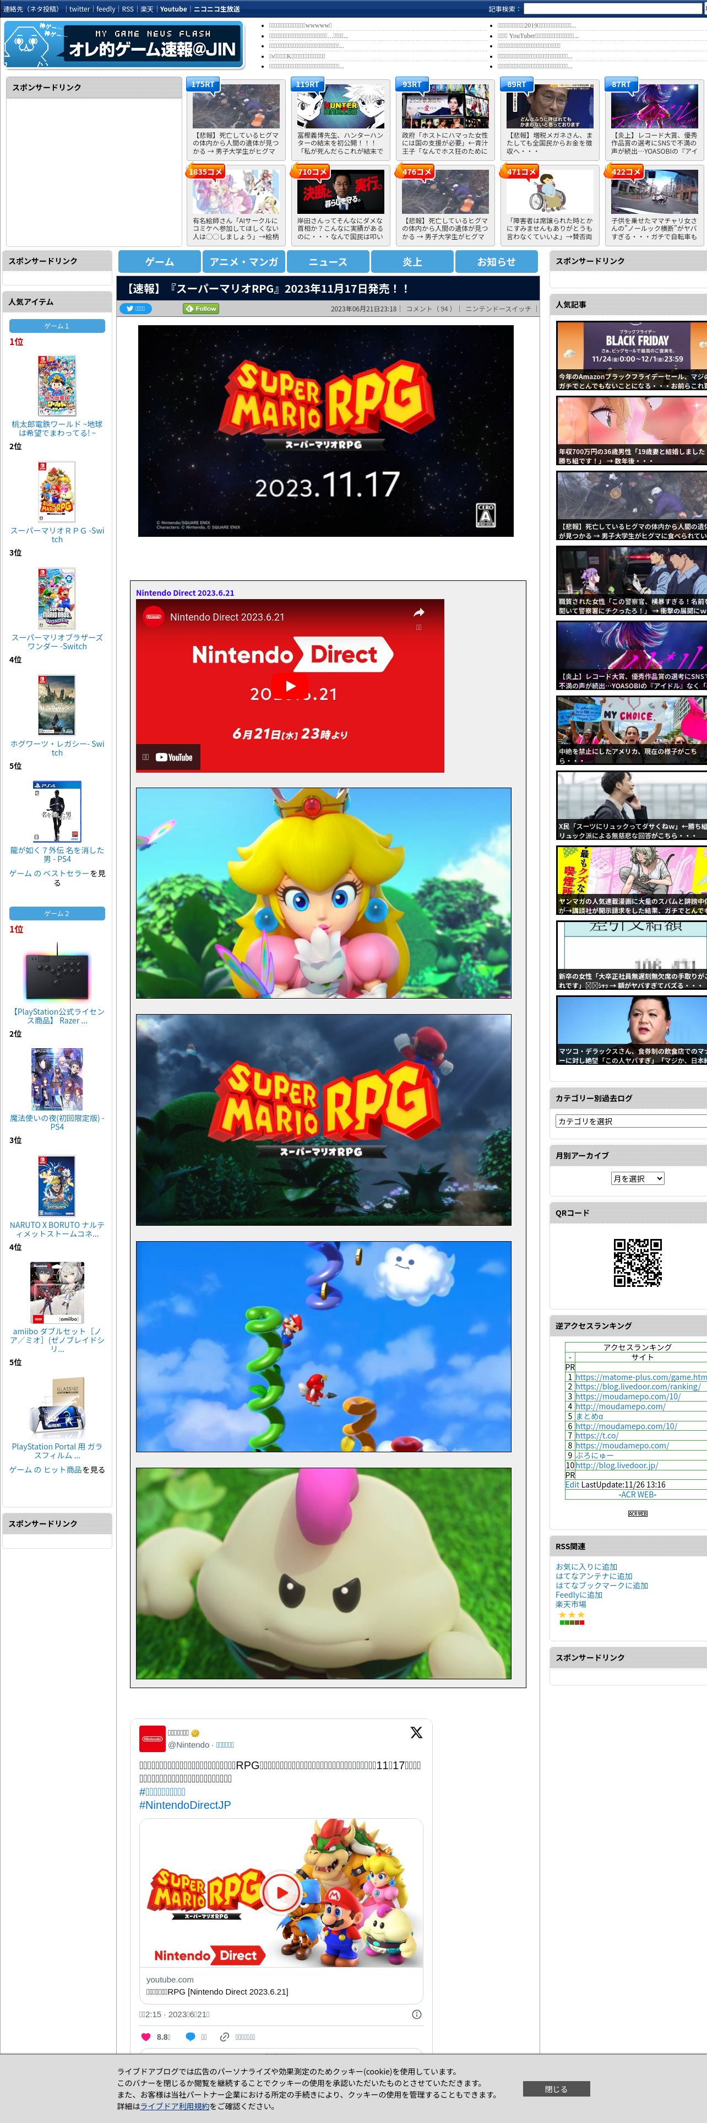Click the twitter link in top bar

79,9
